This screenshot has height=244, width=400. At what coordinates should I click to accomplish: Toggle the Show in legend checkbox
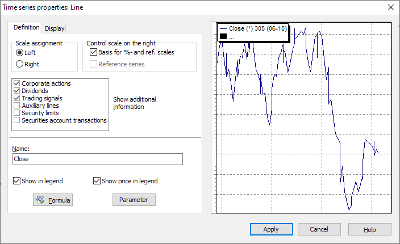(x=16, y=181)
